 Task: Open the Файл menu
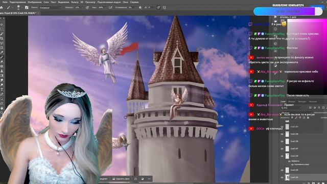point(5,2)
